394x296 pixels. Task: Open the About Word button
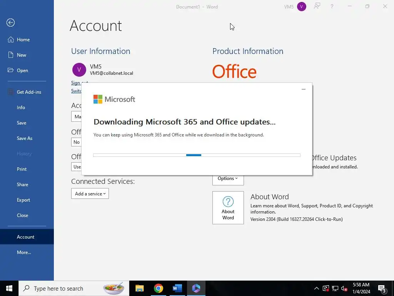tap(228, 208)
